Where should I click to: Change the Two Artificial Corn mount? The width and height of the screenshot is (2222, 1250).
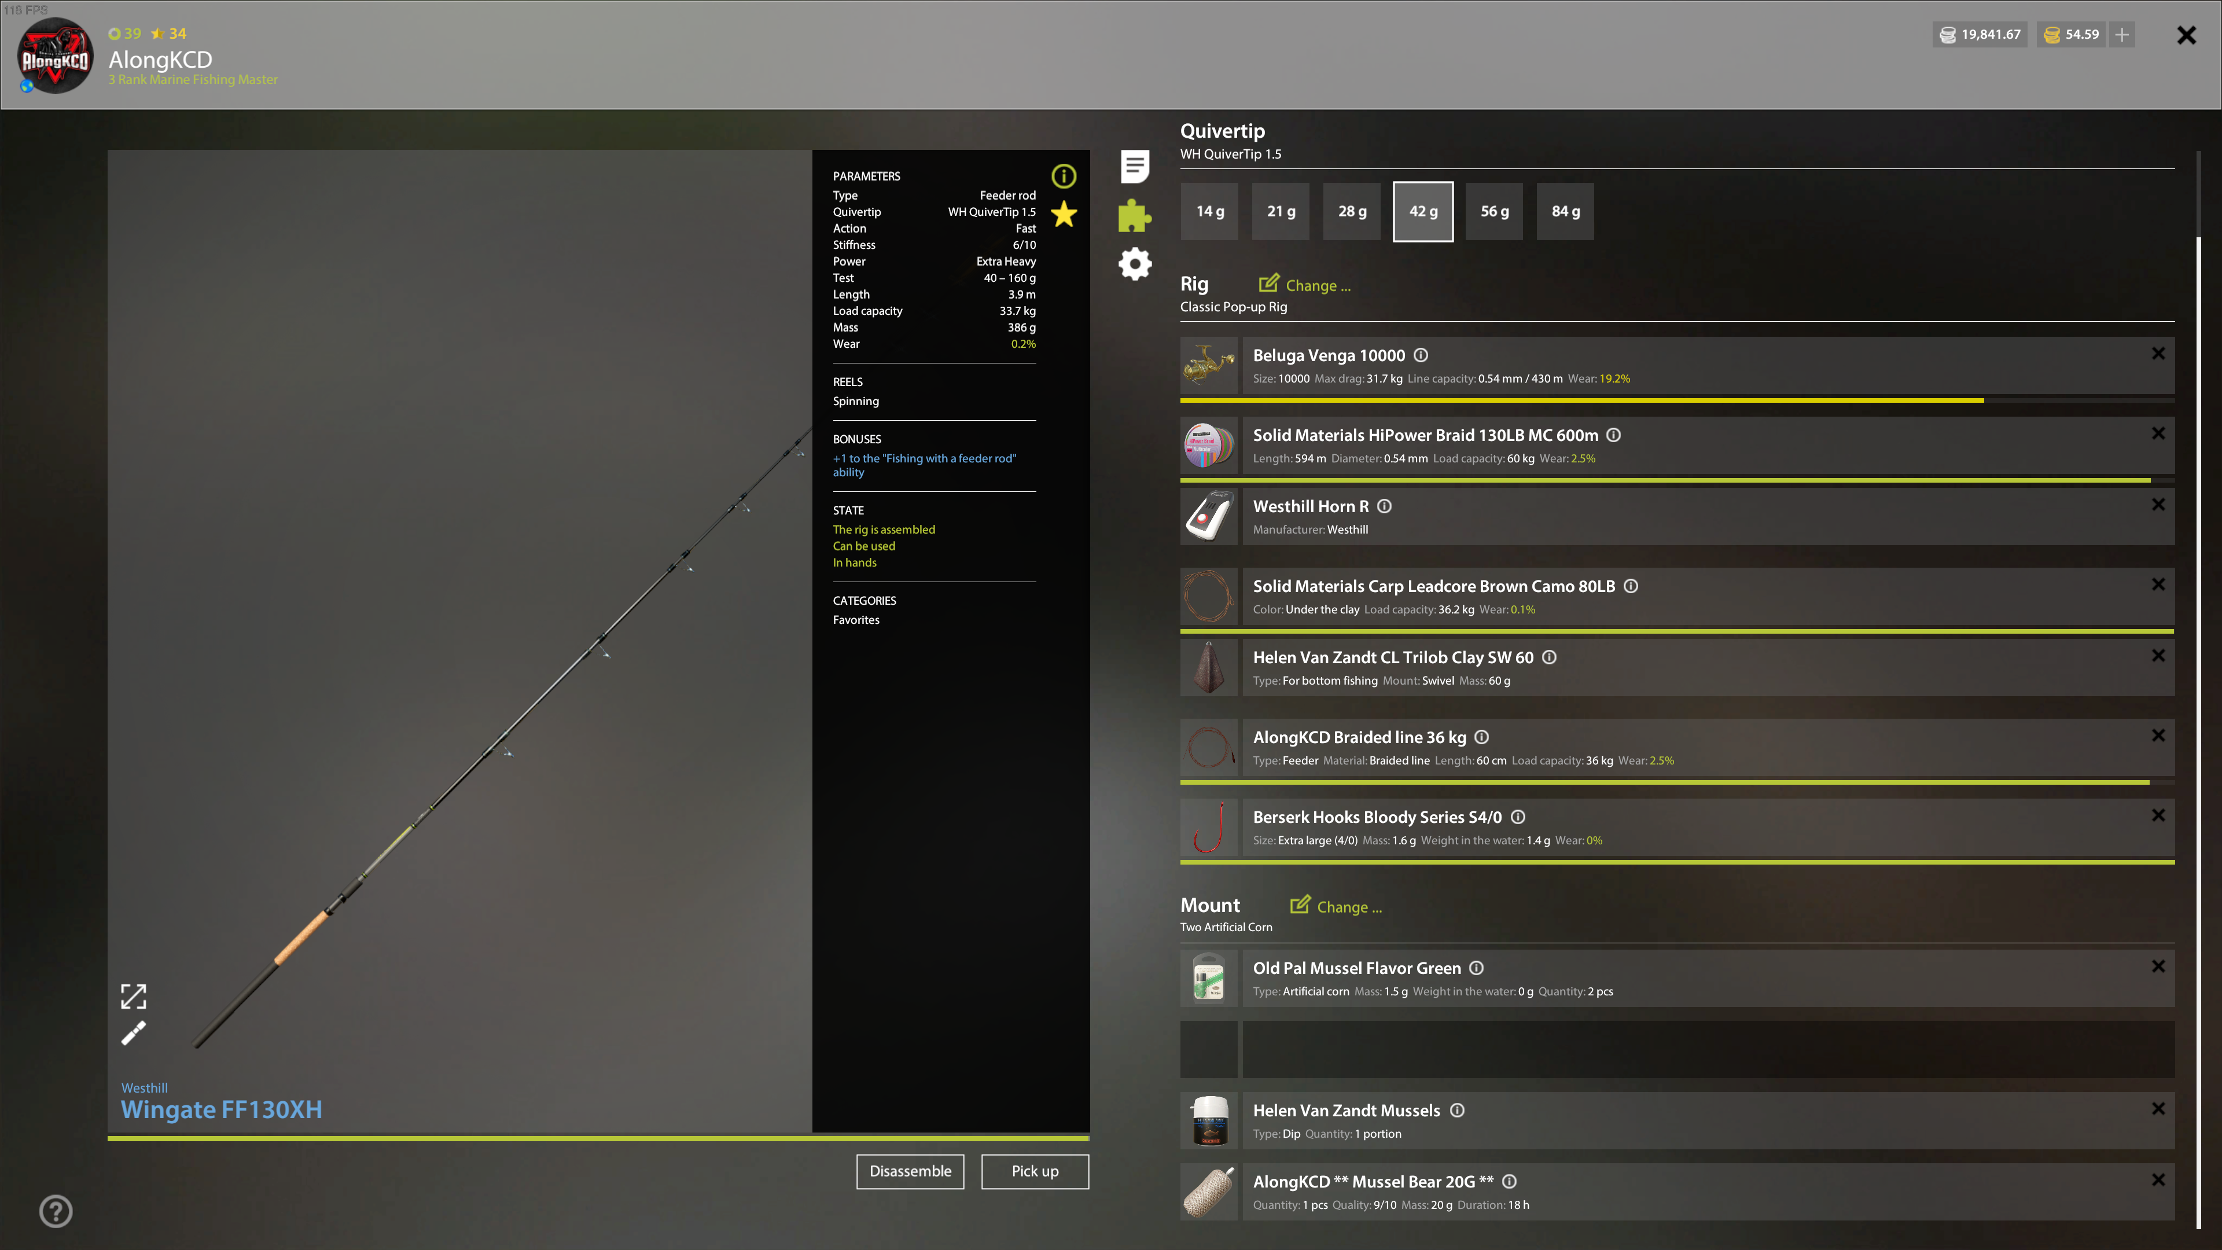pyautogui.click(x=1336, y=906)
